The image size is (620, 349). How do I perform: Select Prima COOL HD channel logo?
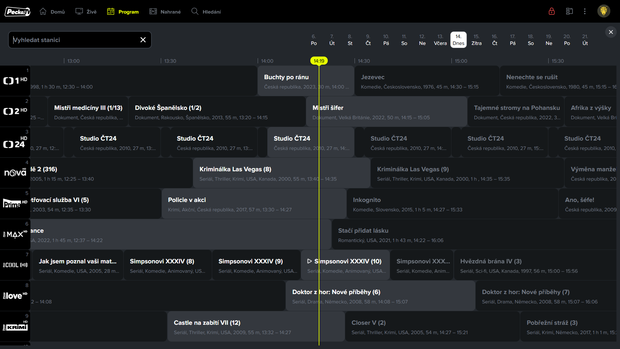(x=15, y=265)
